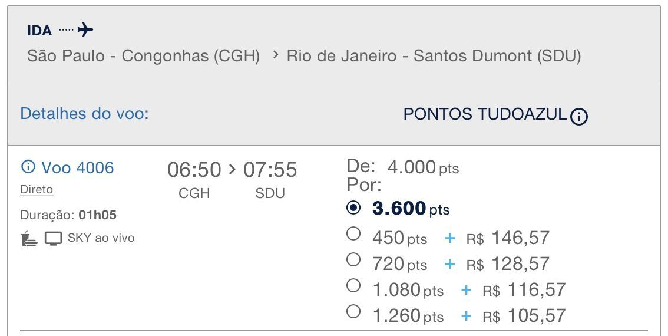Select 720 pts plus R$ 128,57 option
Viewport: 668px width, 336px height.
pyautogui.click(x=353, y=259)
